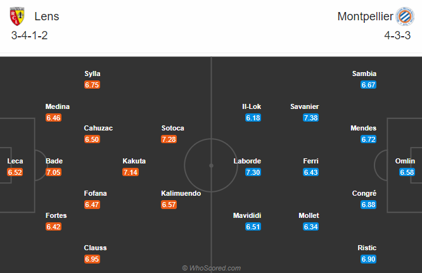The width and height of the screenshot is (422, 273).
Task: Open Sotoca's 7.28 rating badge
Action: 169,139
